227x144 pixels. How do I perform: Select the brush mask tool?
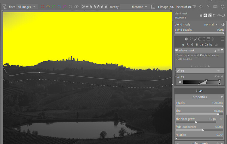[195, 39]
